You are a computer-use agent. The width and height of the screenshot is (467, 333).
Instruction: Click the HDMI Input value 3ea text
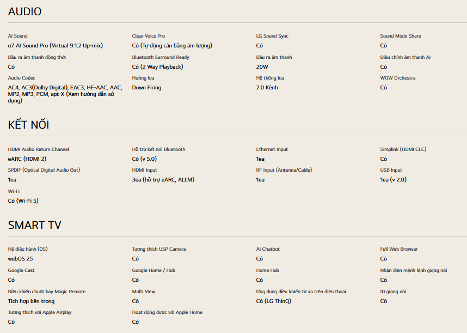coord(163,180)
